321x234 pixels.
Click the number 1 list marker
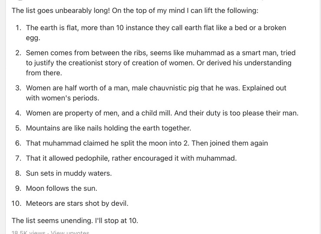(18, 28)
